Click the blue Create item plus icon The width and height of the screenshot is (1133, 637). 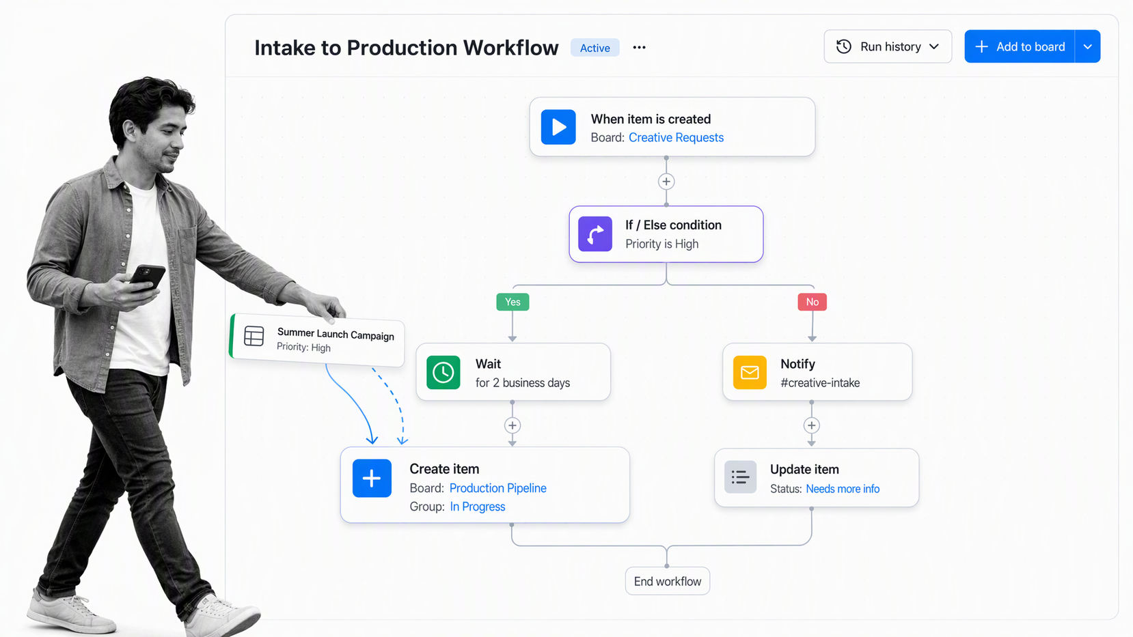pos(372,478)
